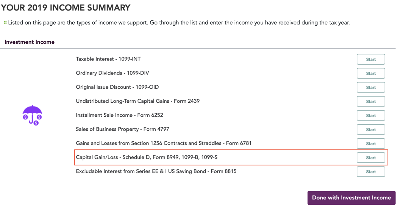Image resolution: width=409 pixels, height=213 pixels.
Task: Start Installment Sale Income Form 6252
Action: [x=371, y=116]
